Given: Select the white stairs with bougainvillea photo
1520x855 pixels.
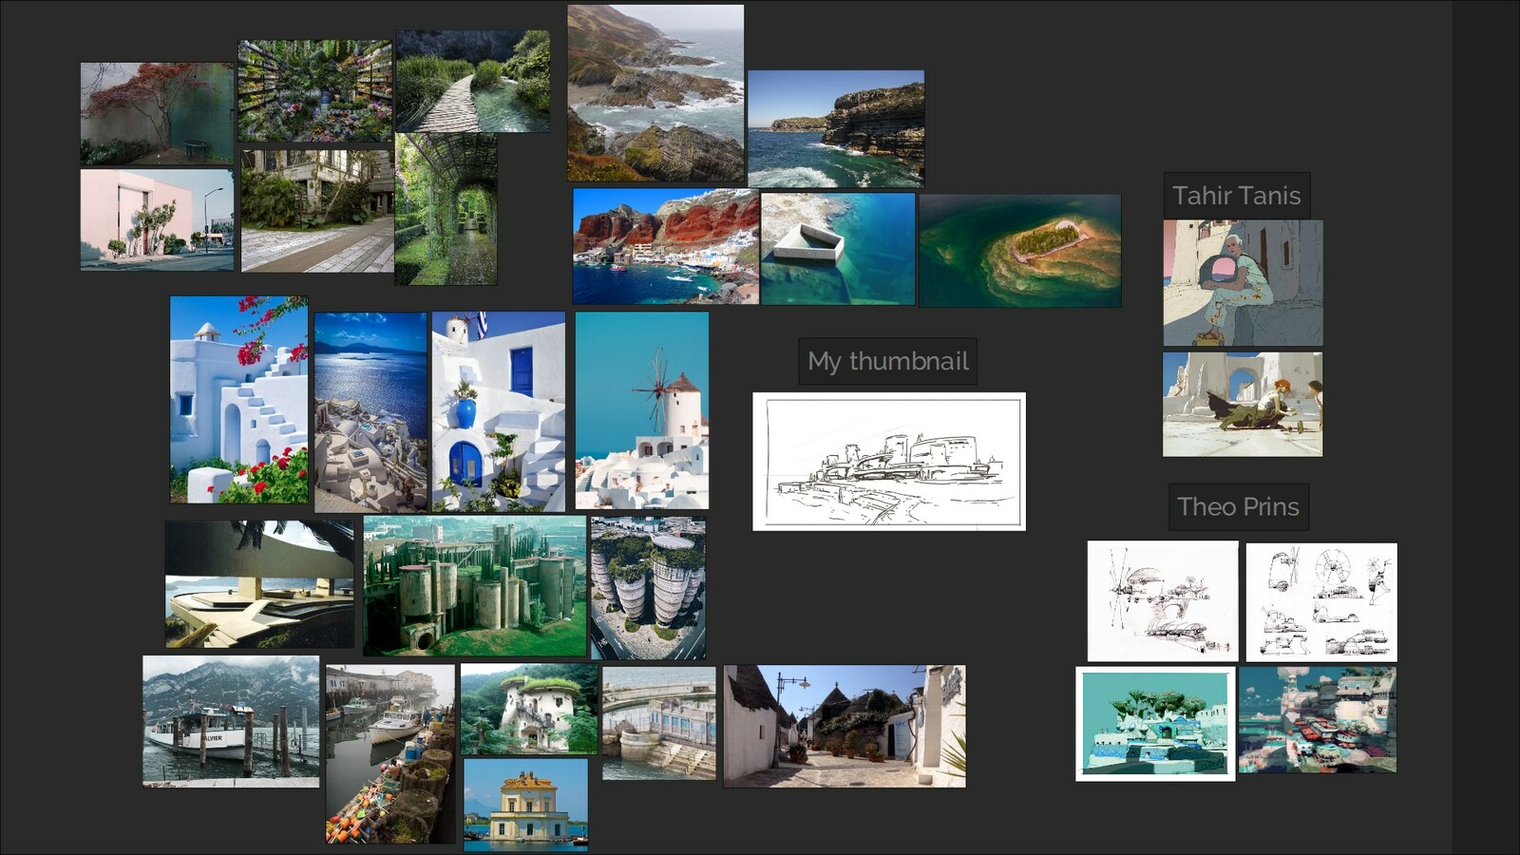Looking at the screenshot, I should (x=239, y=400).
